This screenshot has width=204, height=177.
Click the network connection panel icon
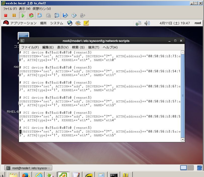139,23
